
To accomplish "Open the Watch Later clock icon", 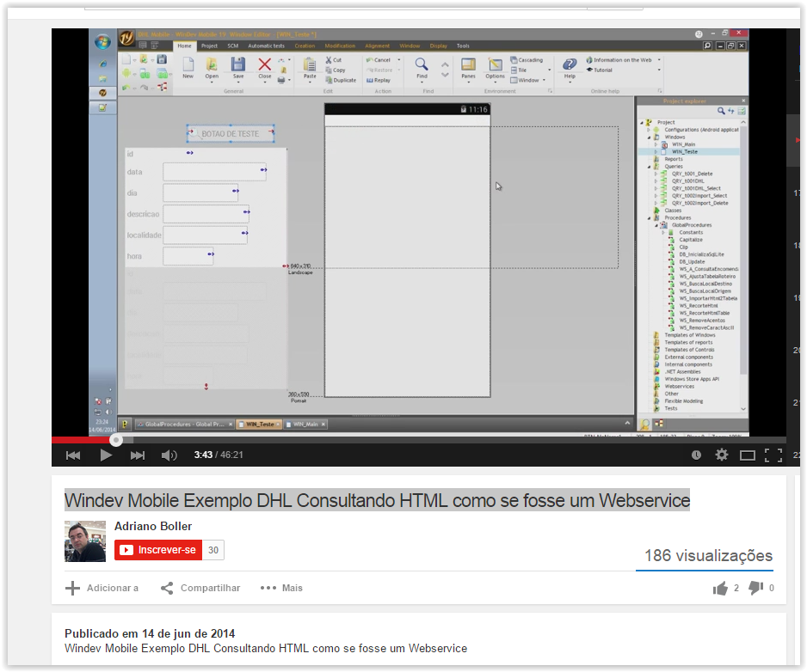I will point(696,455).
